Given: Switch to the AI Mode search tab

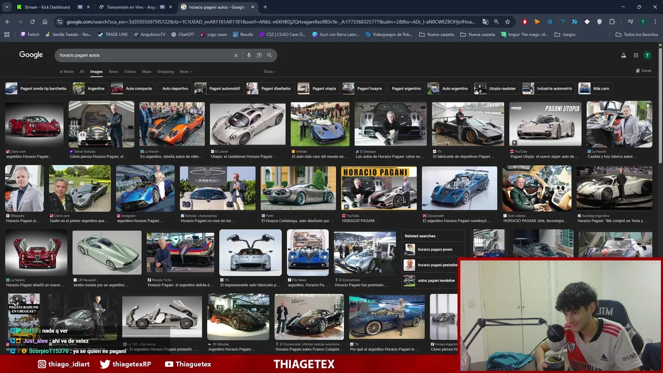Looking at the screenshot, I should [66, 71].
